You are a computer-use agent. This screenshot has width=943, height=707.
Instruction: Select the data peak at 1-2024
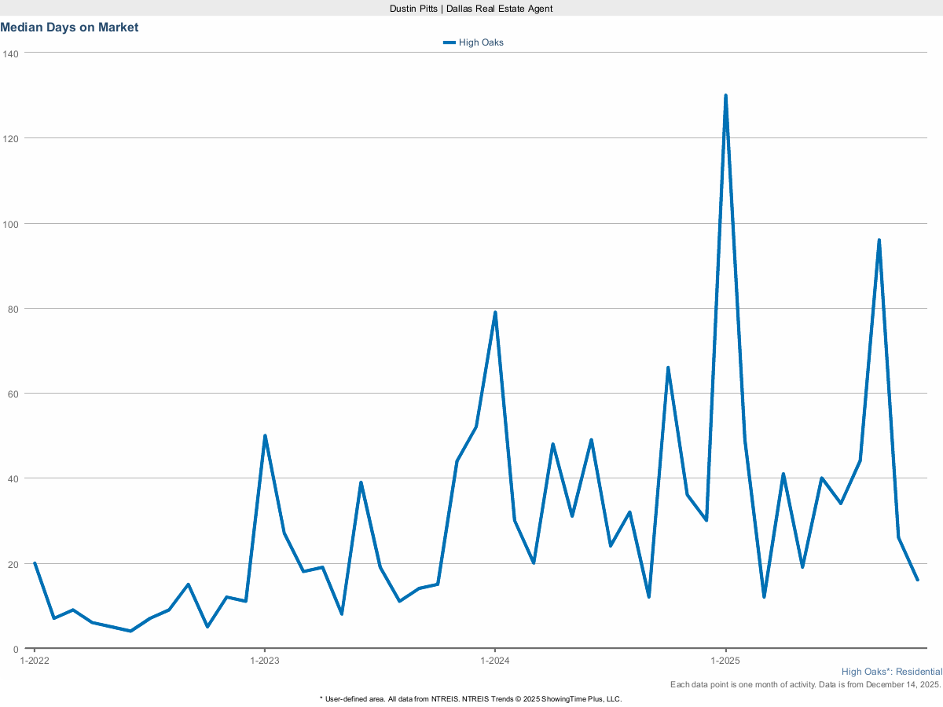[495, 313]
